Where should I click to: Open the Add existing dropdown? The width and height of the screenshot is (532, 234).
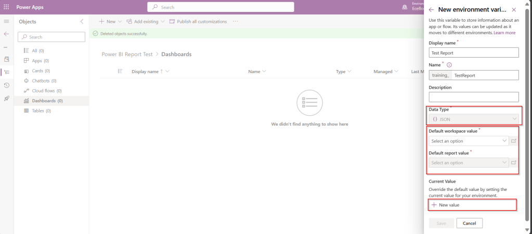(x=145, y=21)
